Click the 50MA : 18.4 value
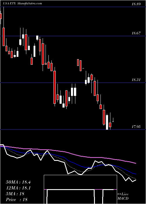Image resolution: width=146 pixels, height=204 pixels. click(x=18, y=182)
